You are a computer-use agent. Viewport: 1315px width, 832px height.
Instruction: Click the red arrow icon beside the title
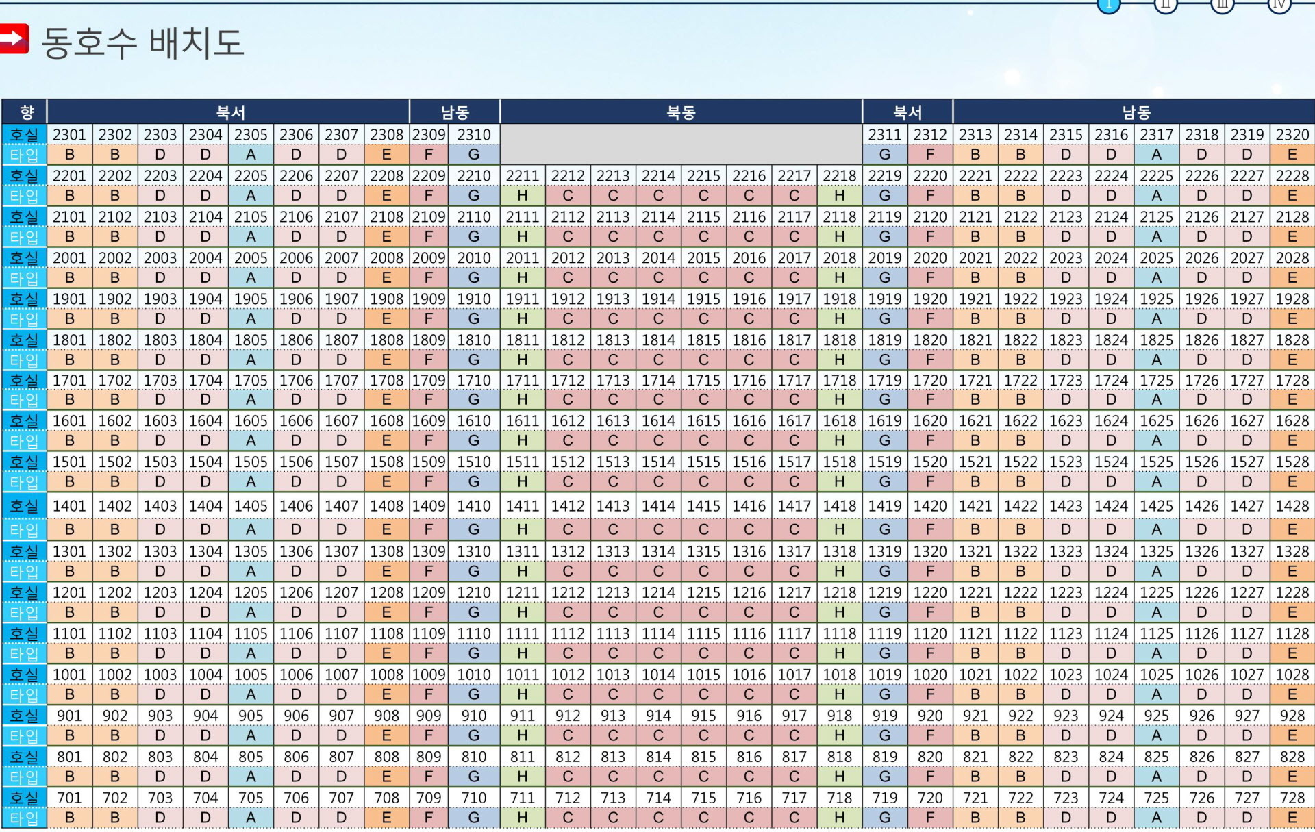(14, 39)
